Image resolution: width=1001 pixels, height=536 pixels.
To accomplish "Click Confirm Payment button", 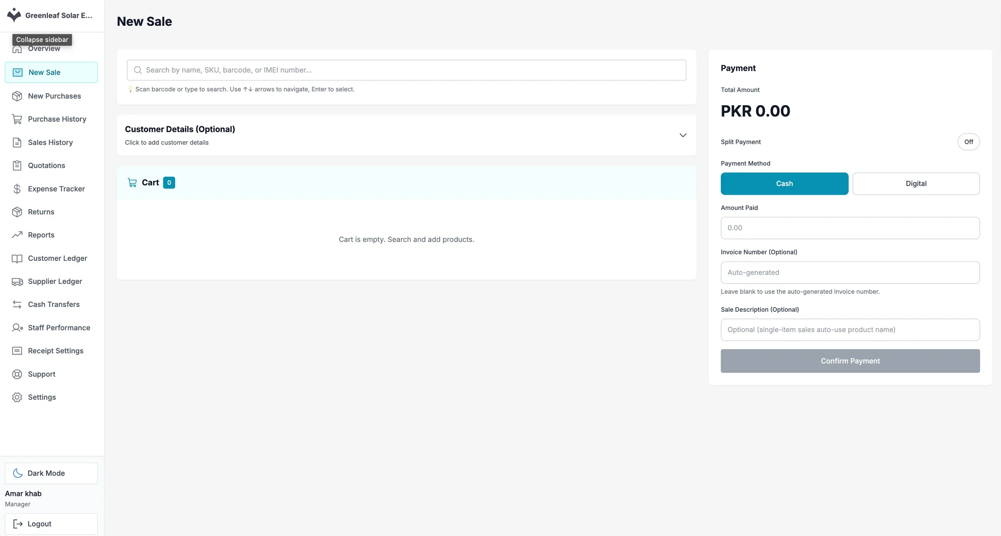I will (850, 361).
